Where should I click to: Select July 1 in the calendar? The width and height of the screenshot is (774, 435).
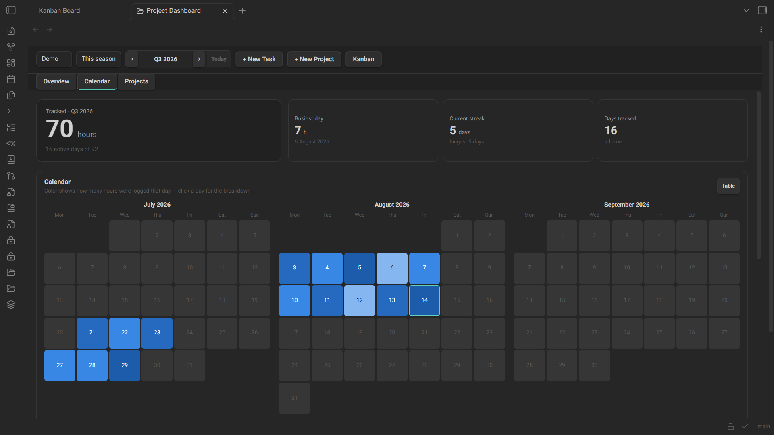pos(125,236)
